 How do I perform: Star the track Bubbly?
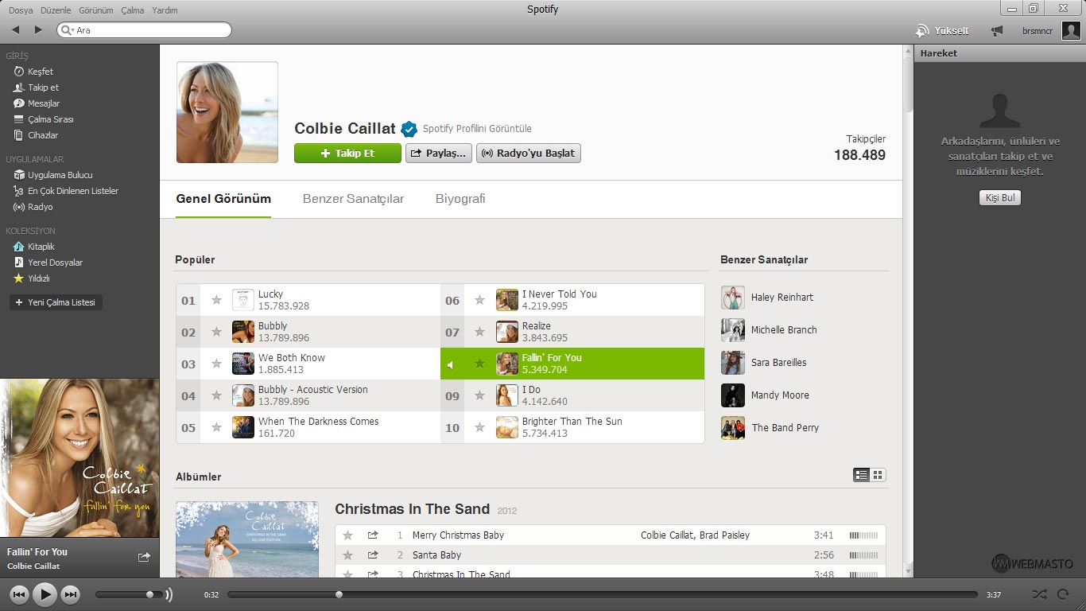click(x=216, y=332)
